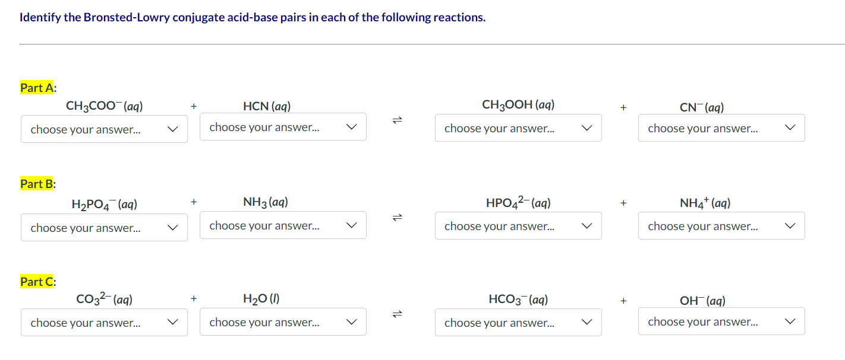Open the dropdown under NH3 in Part B

[283, 225]
